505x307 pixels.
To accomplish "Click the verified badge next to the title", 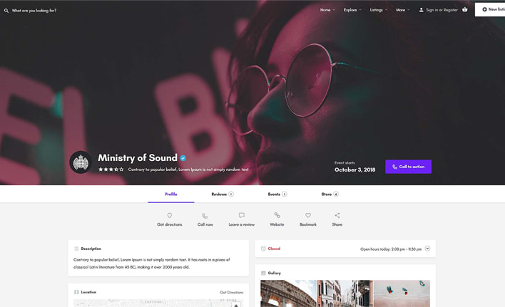I will click(x=183, y=158).
